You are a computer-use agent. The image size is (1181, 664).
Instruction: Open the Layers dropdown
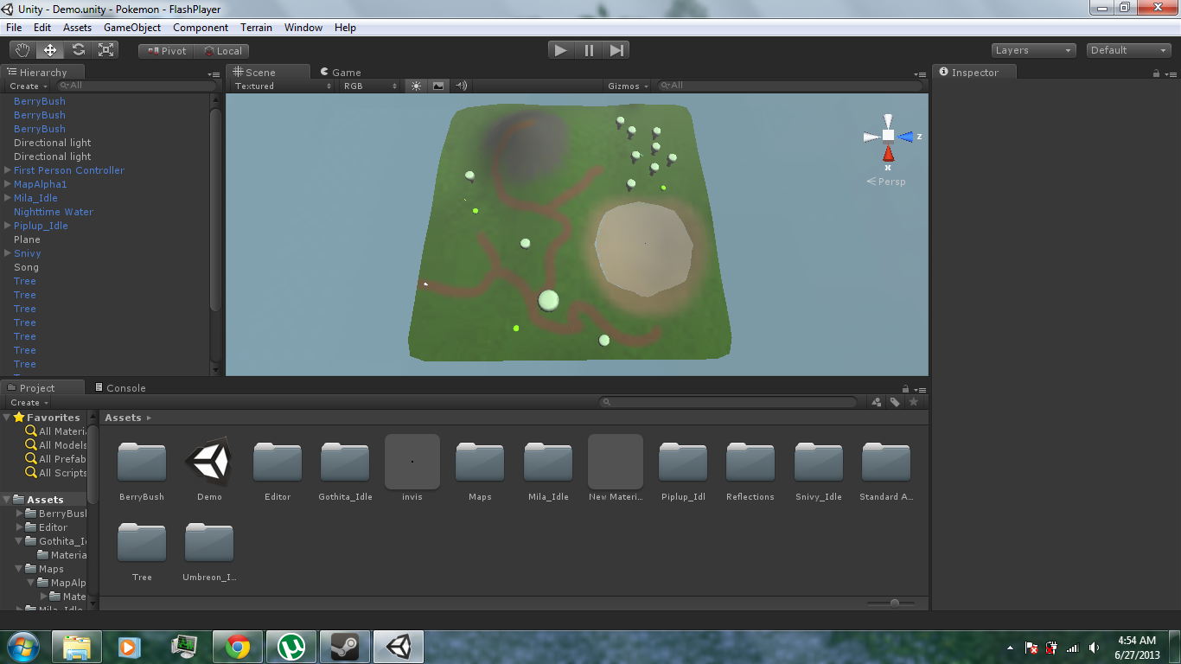1033,50
